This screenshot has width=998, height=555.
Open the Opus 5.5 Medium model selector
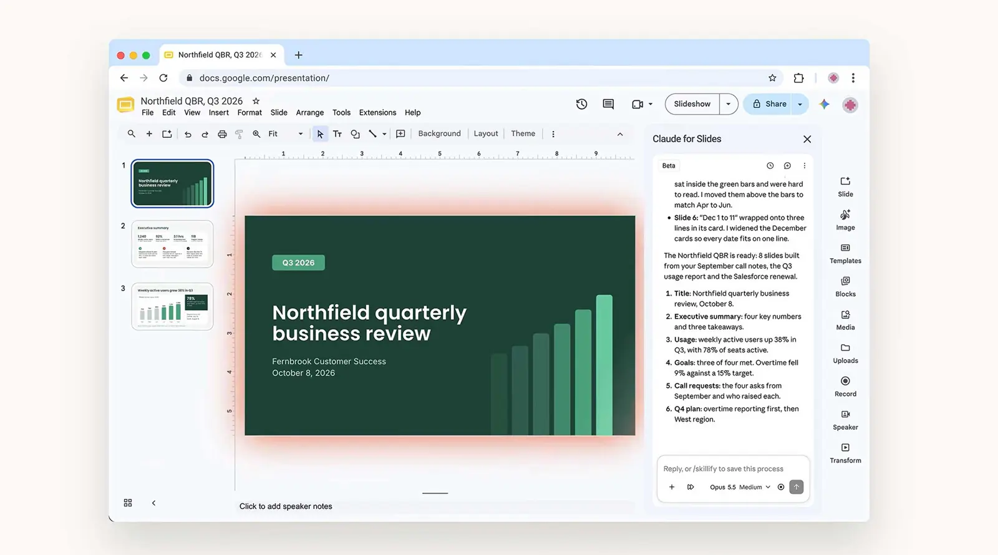(740, 487)
